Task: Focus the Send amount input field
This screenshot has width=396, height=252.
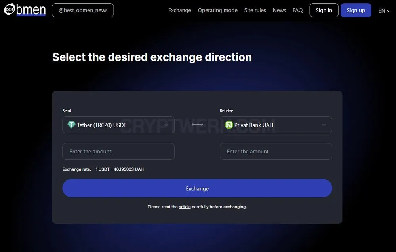Action: pyautogui.click(x=118, y=152)
